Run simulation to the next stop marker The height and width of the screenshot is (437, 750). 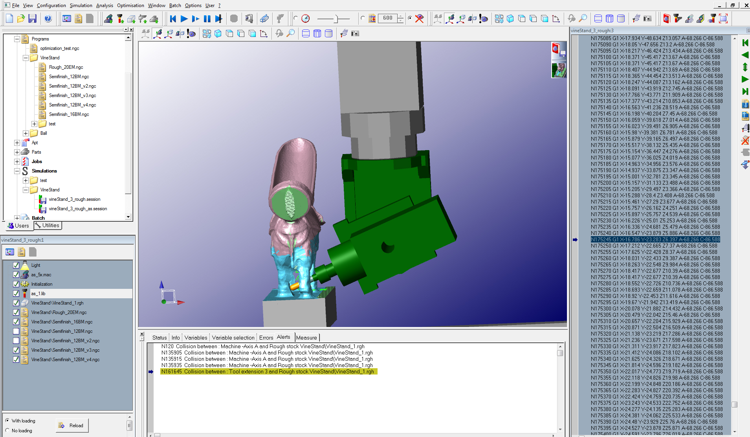click(x=218, y=18)
